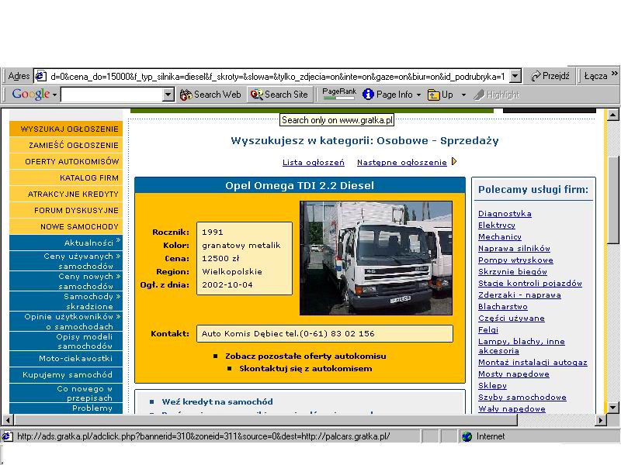Click the Auto Komis Dębiec contact text
This screenshot has width=621, height=465.
click(x=288, y=334)
